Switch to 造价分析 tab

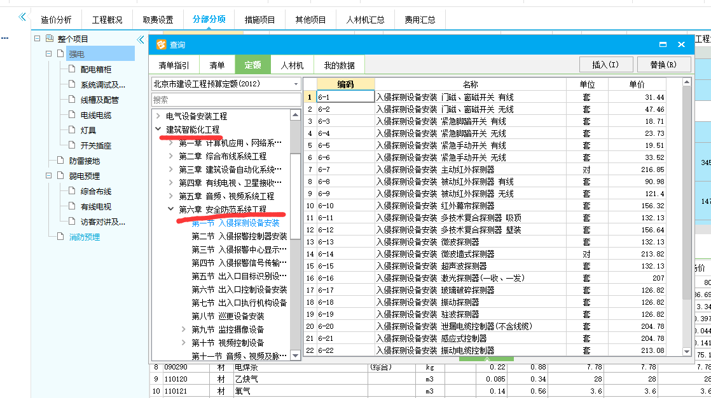[x=56, y=20]
